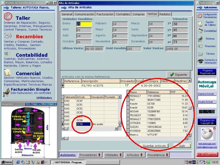
Task: Switch to the Comunicación tab
Action: click(x=84, y=14)
